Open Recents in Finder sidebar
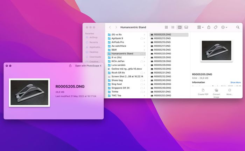 (92, 42)
